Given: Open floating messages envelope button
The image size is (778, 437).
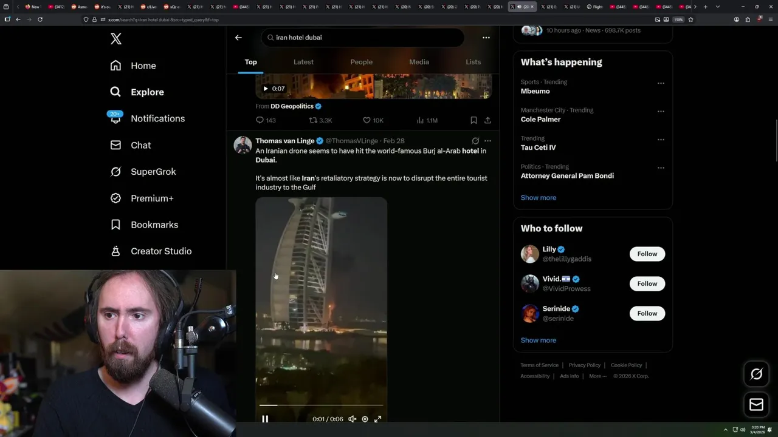Looking at the screenshot, I should coord(756,405).
